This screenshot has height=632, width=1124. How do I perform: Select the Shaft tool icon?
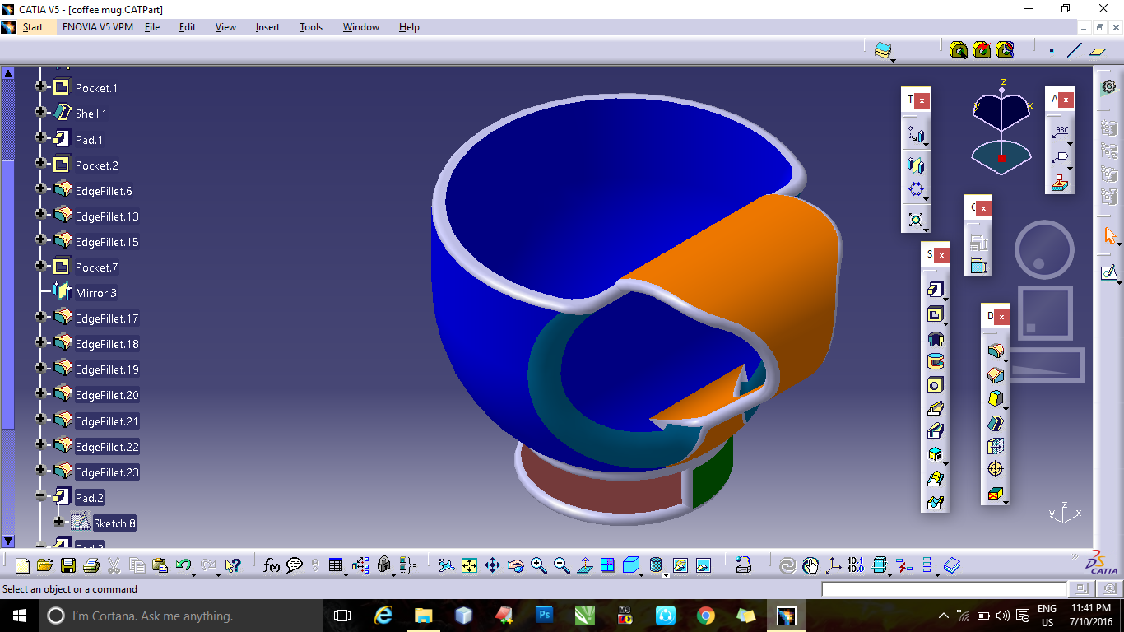pyautogui.click(x=935, y=338)
